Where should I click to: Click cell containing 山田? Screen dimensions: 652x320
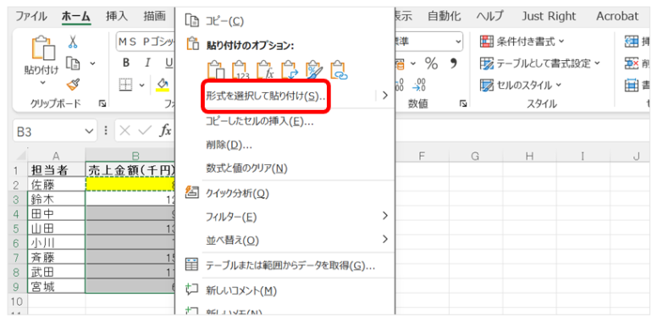tap(56, 229)
